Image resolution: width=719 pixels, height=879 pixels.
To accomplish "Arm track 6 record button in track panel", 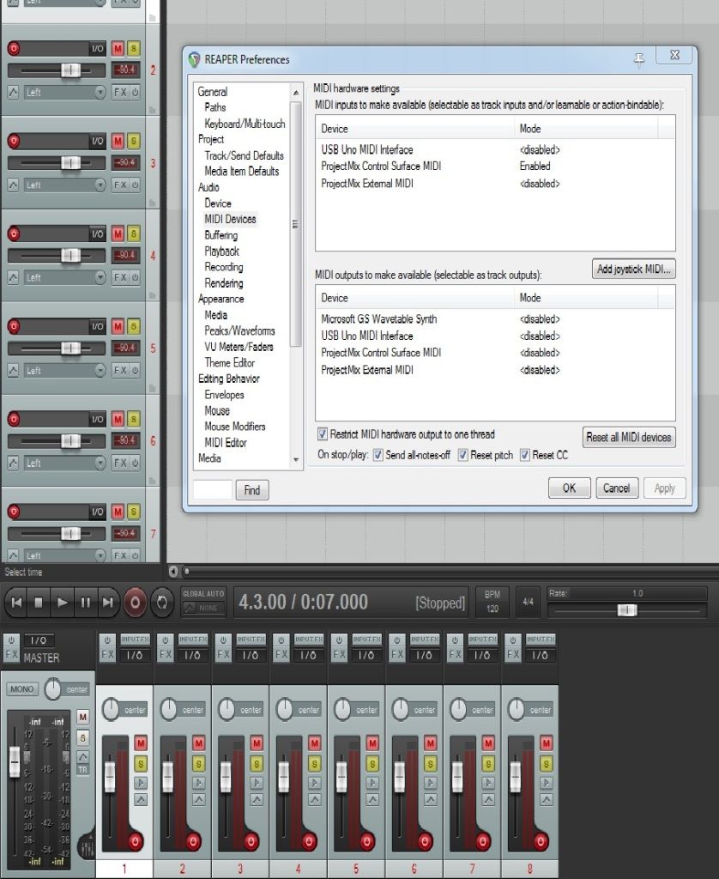I will [14, 419].
